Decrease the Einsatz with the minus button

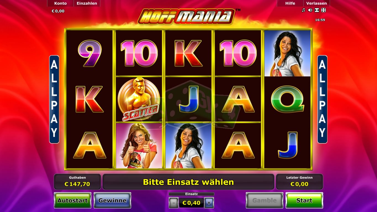click(x=173, y=203)
